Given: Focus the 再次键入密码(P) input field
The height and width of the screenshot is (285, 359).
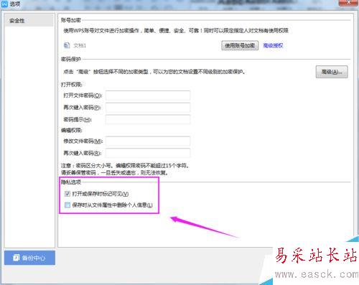Looking at the screenshot, I should coord(148,108).
